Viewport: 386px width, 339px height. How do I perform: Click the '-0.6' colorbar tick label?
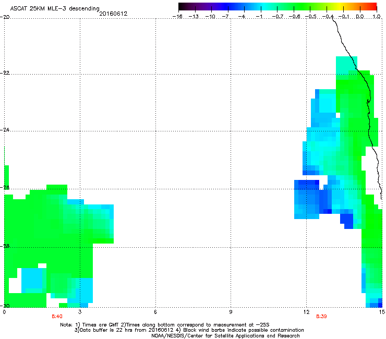click(x=294, y=17)
